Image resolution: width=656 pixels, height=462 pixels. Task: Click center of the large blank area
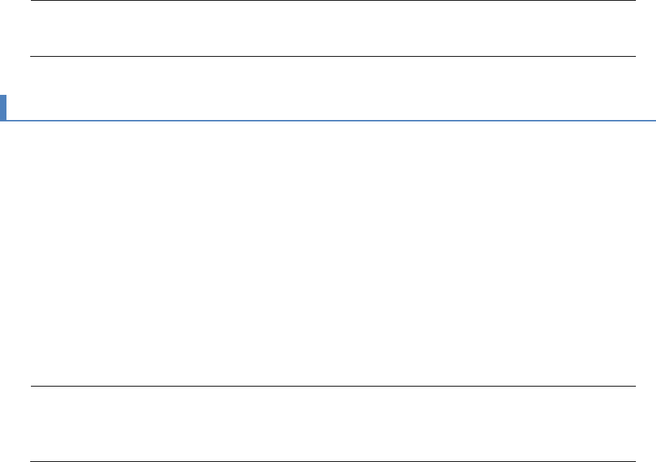[x=331, y=251]
